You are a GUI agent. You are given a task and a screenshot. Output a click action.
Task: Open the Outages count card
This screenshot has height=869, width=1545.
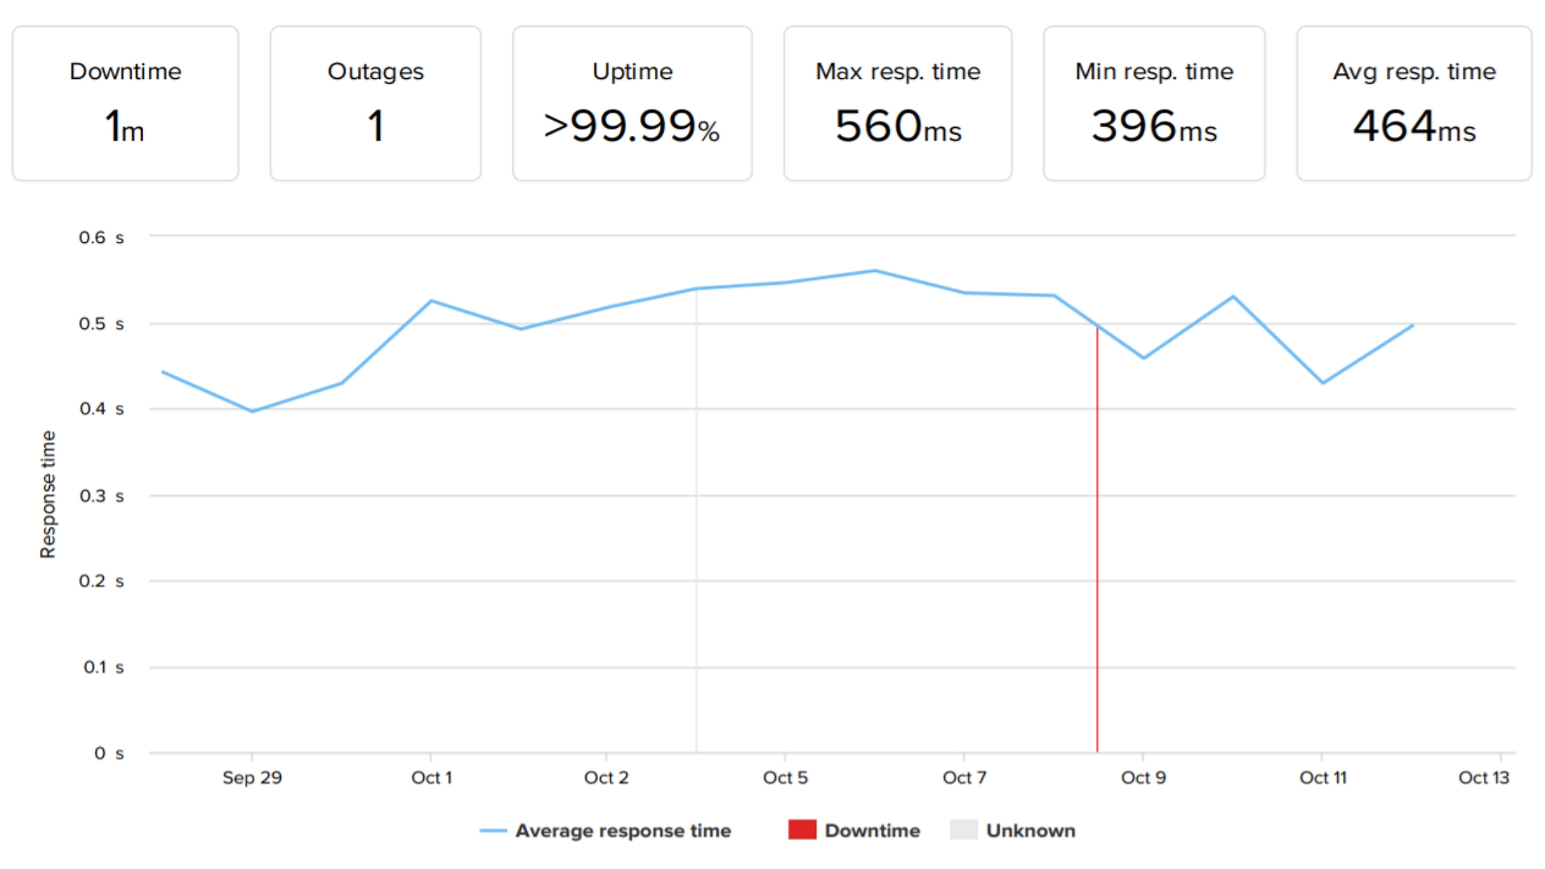coord(376,104)
